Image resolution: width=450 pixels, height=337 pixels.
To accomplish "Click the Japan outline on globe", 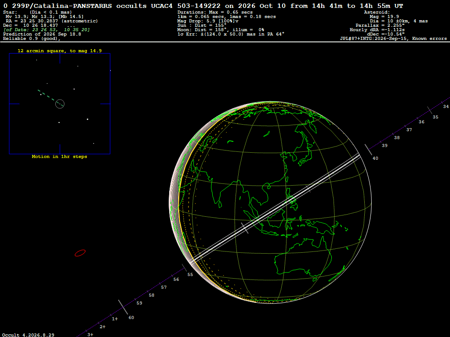I will pos(305,152).
